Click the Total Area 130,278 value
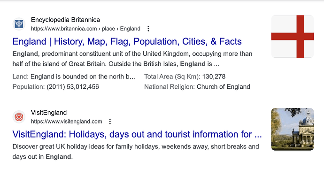The height and width of the screenshot is (169, 324). click(x=214, y=77)
